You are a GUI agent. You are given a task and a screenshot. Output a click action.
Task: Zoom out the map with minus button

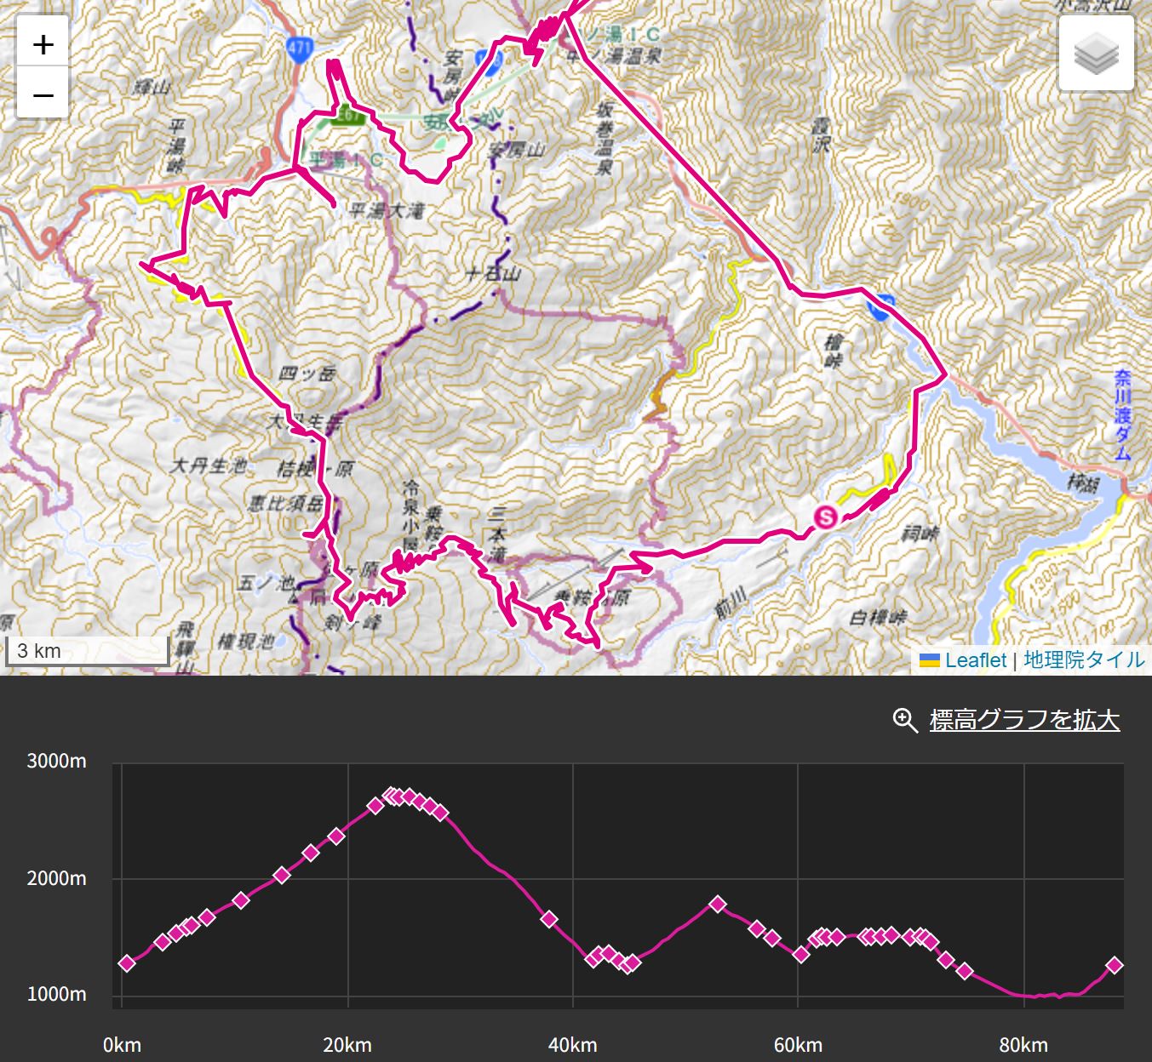coord(43,94)
